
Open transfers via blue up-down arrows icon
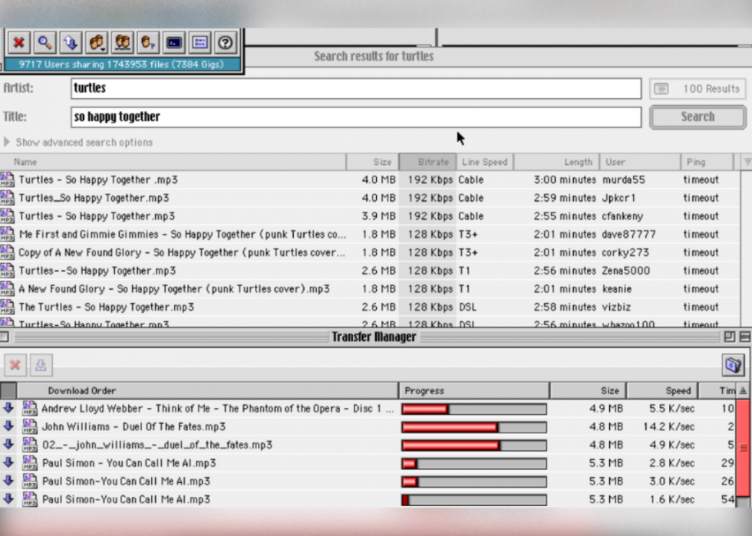point(71,43)
